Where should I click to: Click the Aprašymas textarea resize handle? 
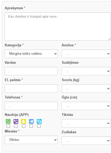point(109,39)
